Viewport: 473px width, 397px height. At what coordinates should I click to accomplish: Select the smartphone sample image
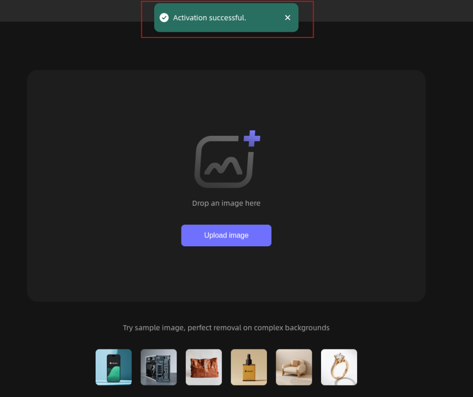[114, 367]
